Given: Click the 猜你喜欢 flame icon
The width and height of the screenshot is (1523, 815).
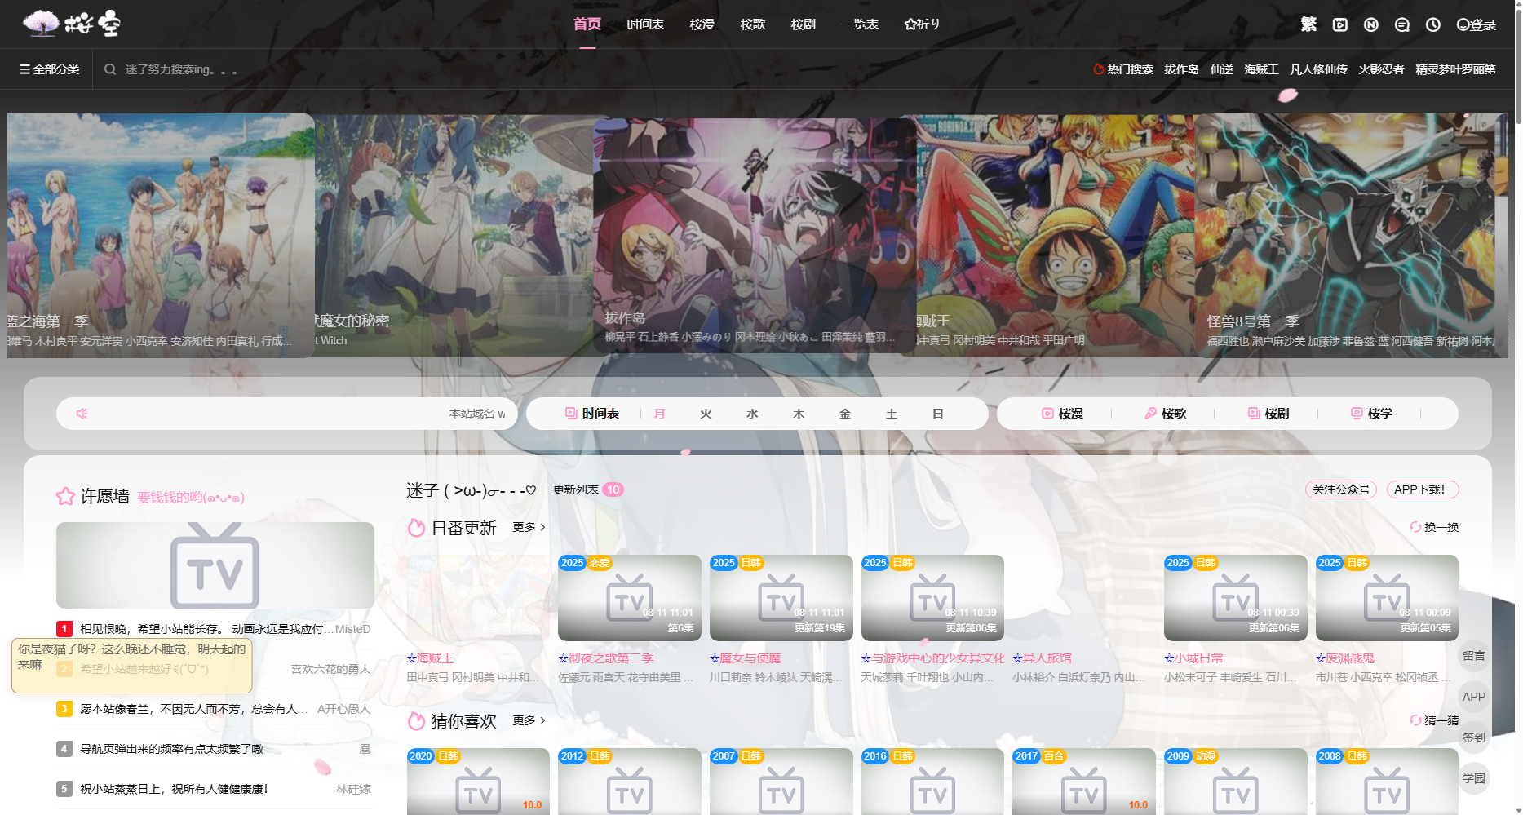Looking at the screenshot, I should (416, 721).
